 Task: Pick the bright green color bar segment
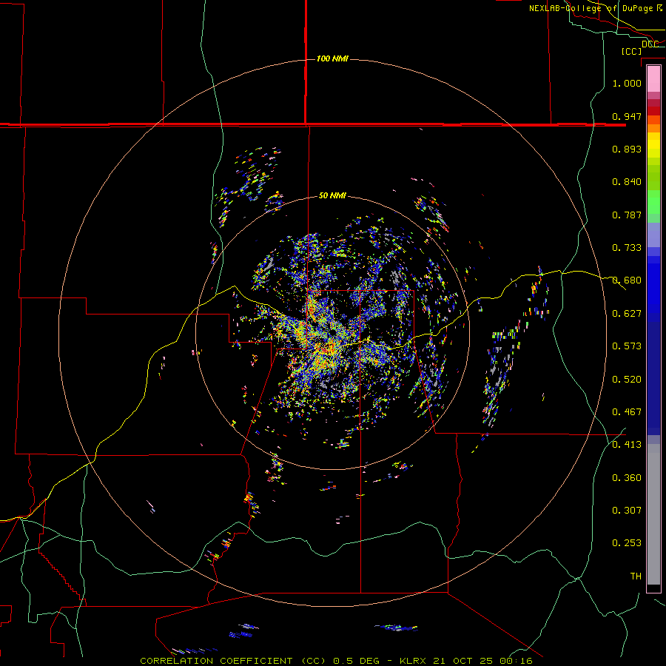coord(653,202)
